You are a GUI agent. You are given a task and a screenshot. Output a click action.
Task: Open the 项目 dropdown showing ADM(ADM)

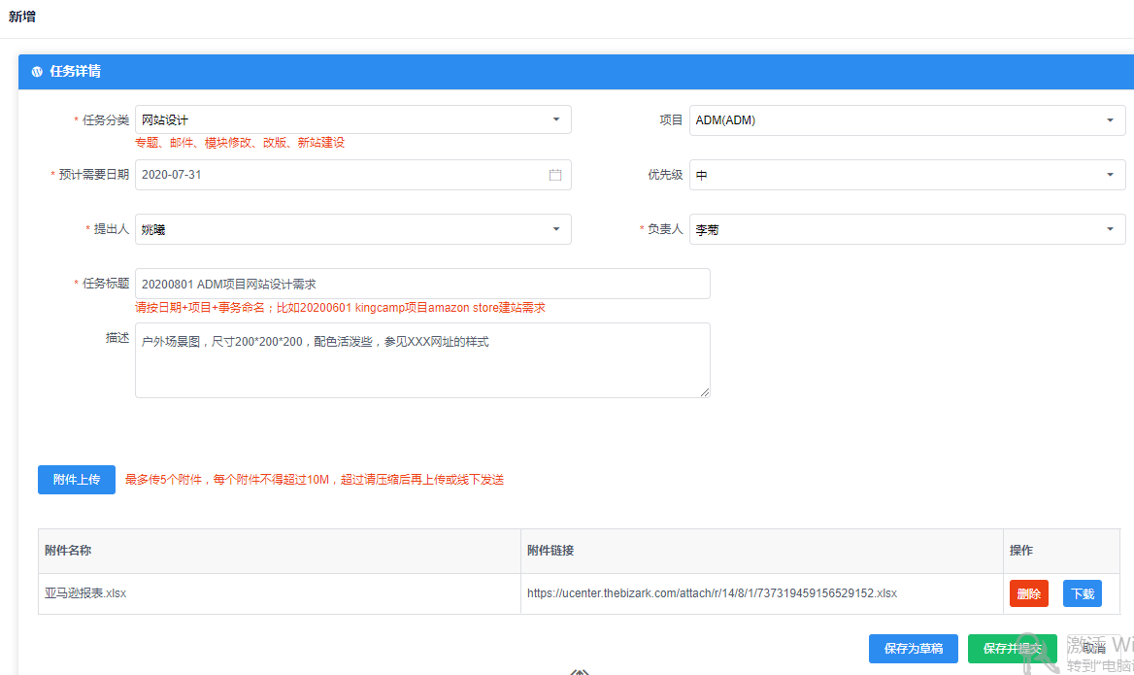907,120
